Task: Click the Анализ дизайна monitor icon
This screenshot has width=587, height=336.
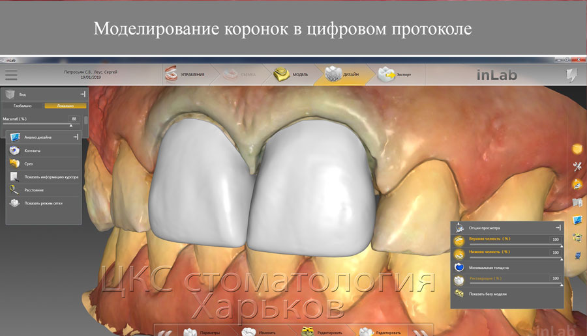Action: (x=14, y=137)
